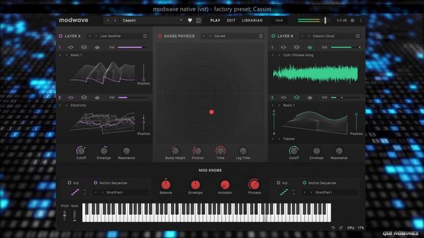Select the next wavetable after Flasher
Screen dimensions: 424x238
(280, 139)
